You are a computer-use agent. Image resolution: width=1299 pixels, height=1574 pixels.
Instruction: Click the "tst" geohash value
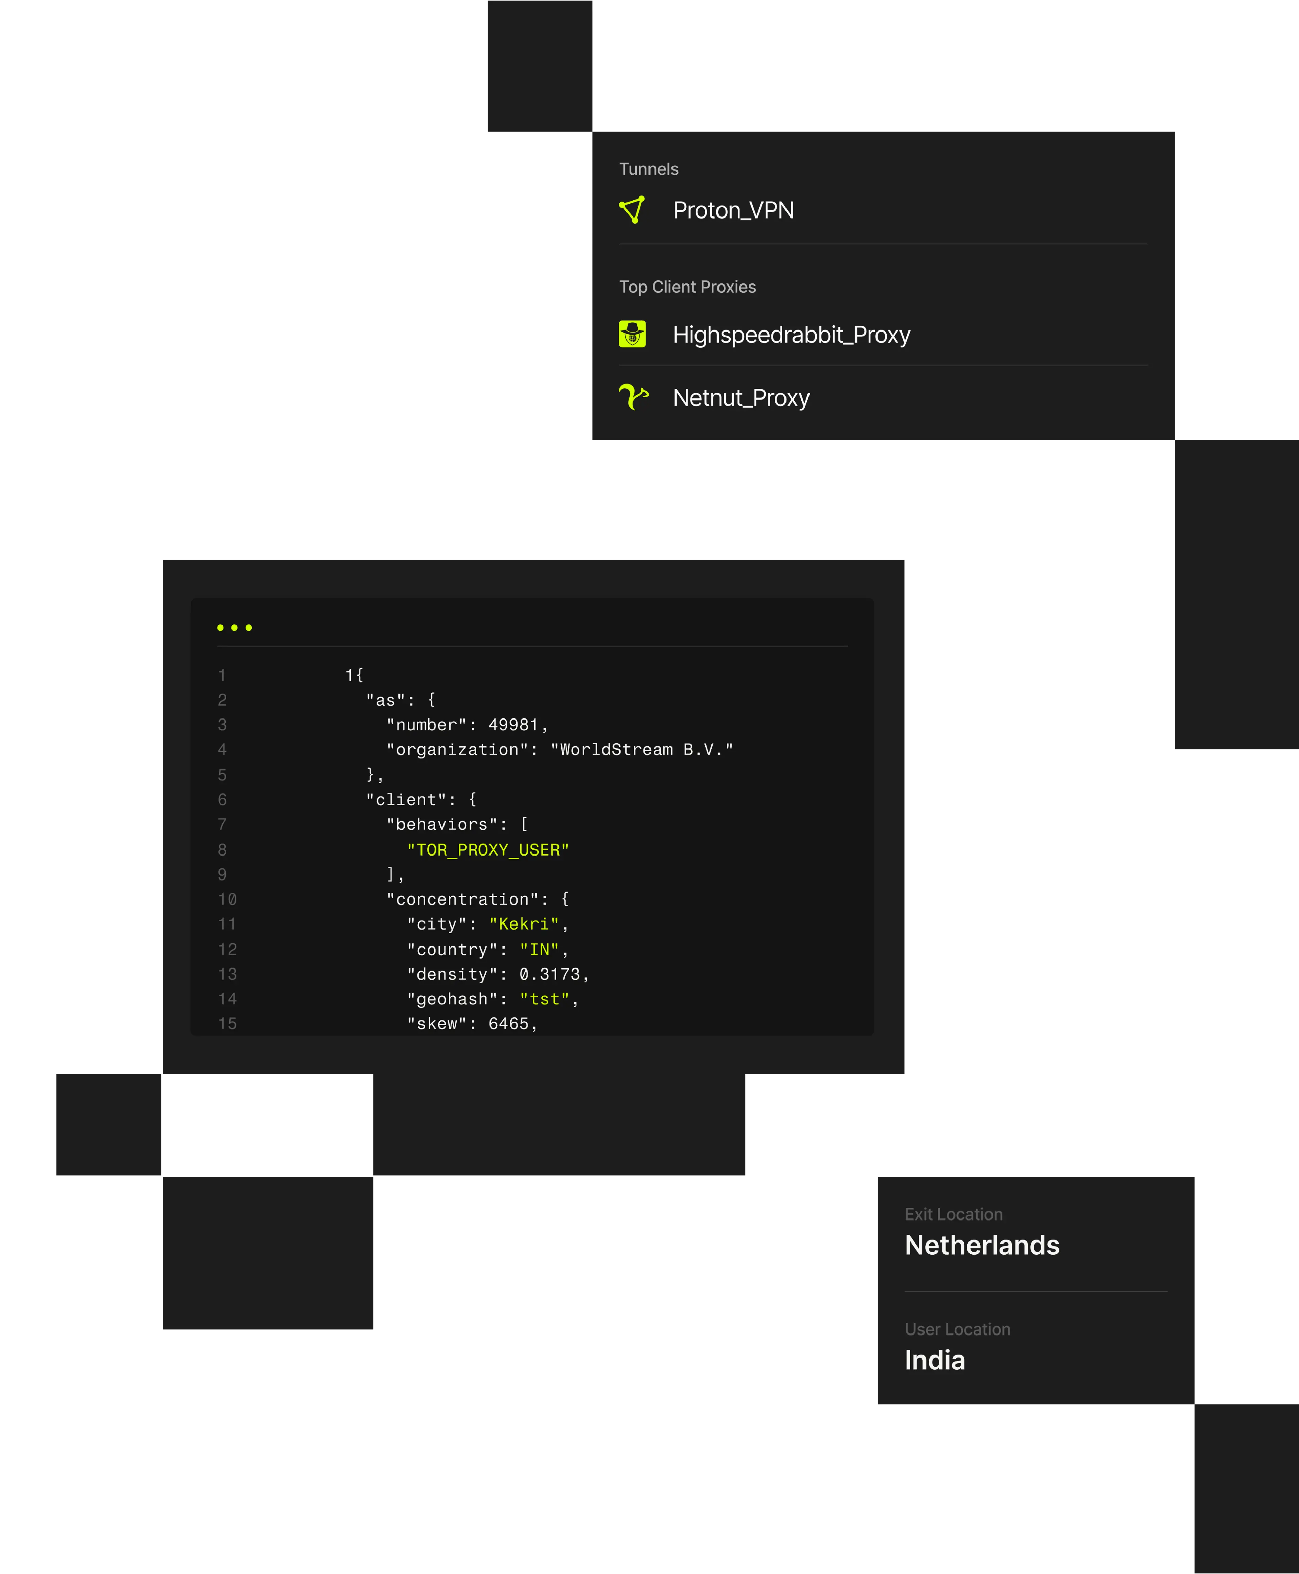(x=544, y=999)
